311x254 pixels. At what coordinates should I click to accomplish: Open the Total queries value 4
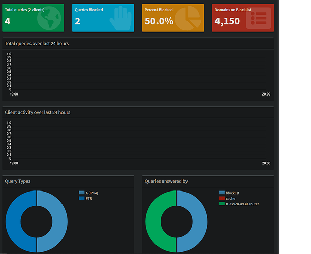[8, 21]
